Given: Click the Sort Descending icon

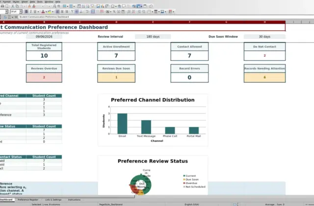Looking at the screenshot, I should pyautogui.click(x=88, y=6).
